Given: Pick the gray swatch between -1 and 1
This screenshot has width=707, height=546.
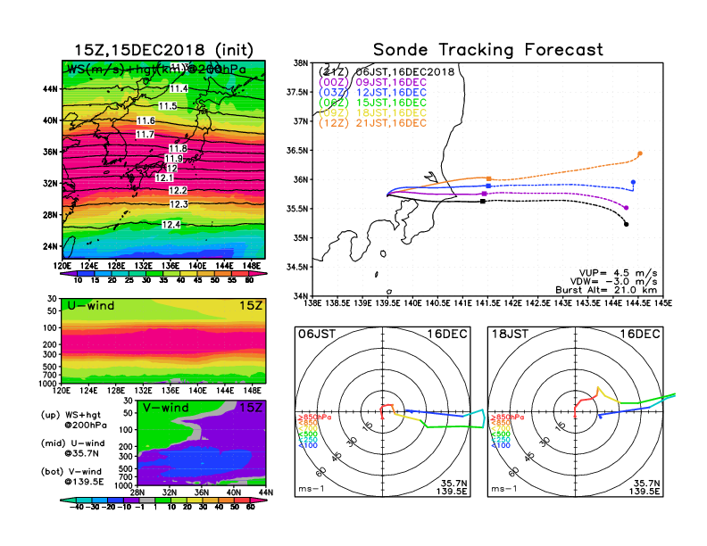Looking at the screenshot, I should pos(147,500).
